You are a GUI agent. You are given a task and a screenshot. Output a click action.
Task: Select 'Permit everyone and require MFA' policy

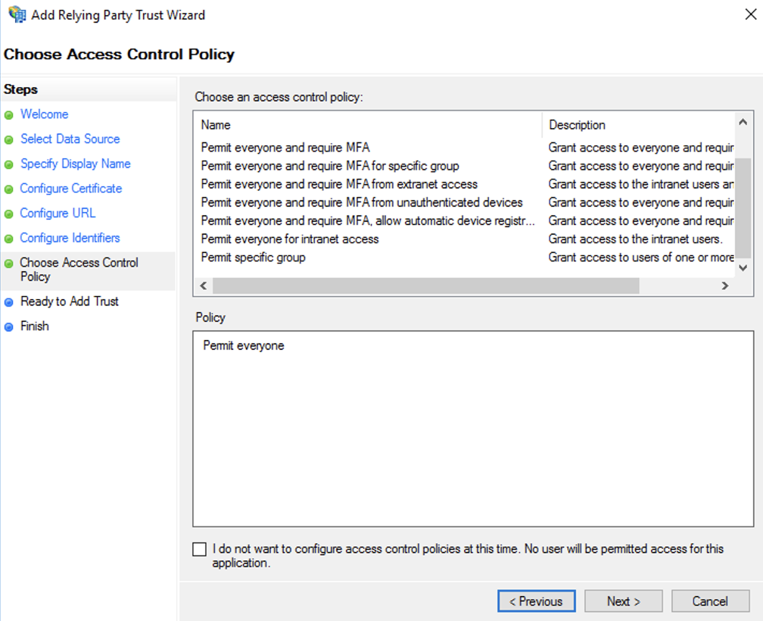[285, 148]
